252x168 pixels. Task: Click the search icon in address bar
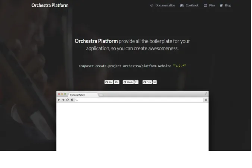77,100
